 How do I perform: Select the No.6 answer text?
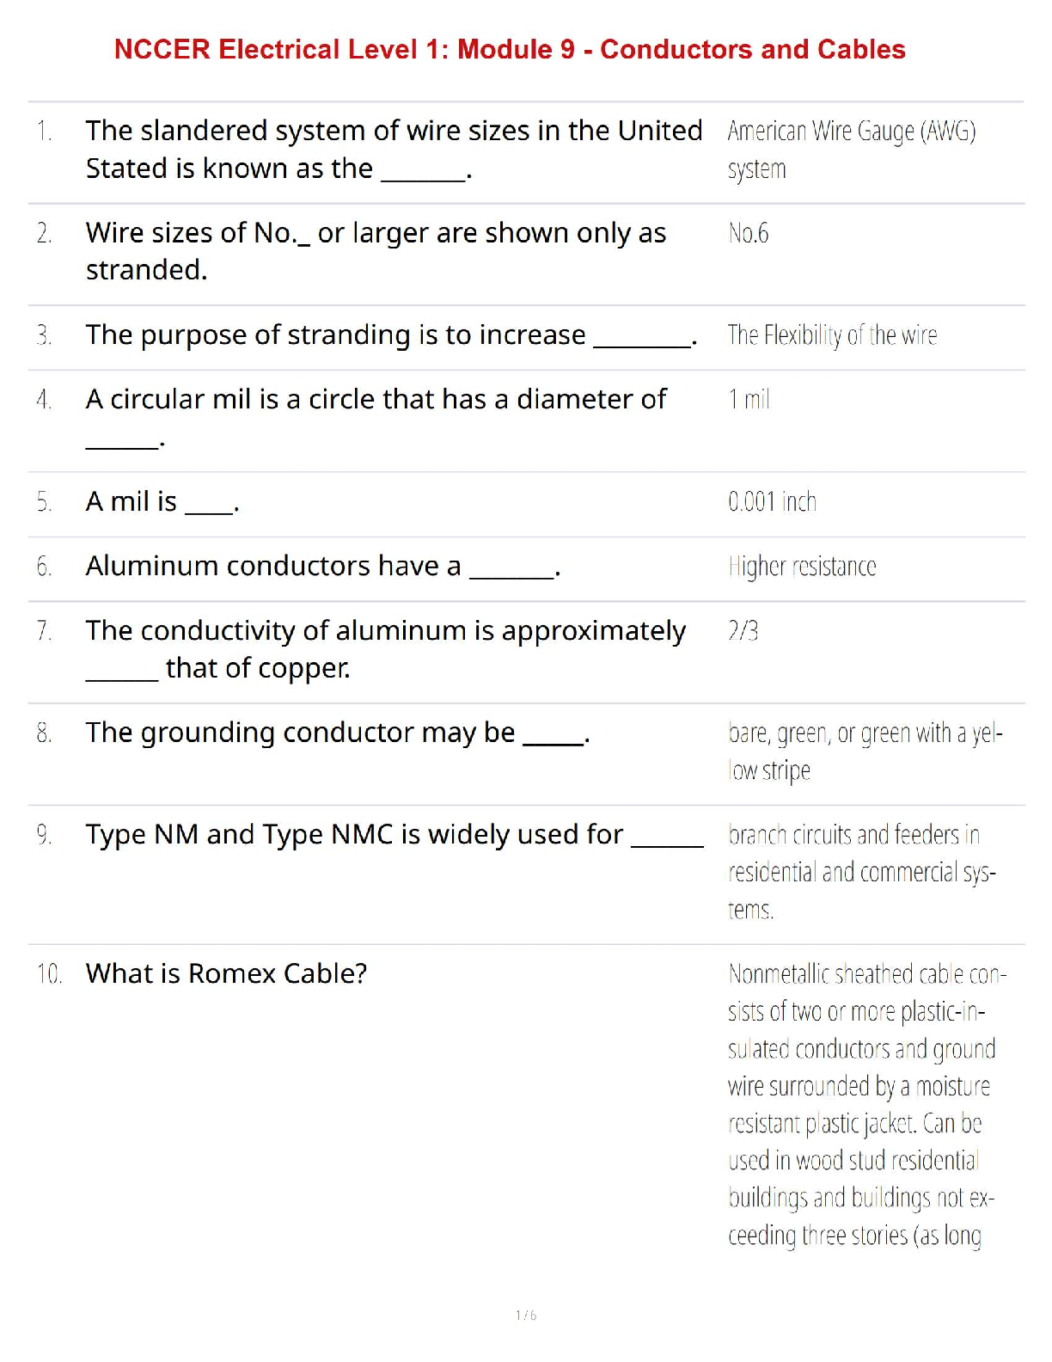[x=749, y=233]
